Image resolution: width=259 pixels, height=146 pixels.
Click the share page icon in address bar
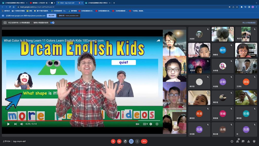click(x=233, y=7)
